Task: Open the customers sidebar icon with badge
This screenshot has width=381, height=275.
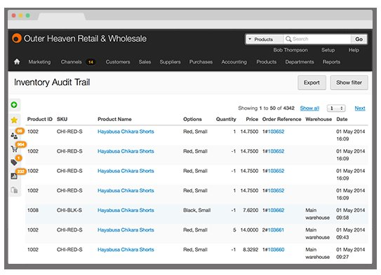Action: [x=14, y=136]
